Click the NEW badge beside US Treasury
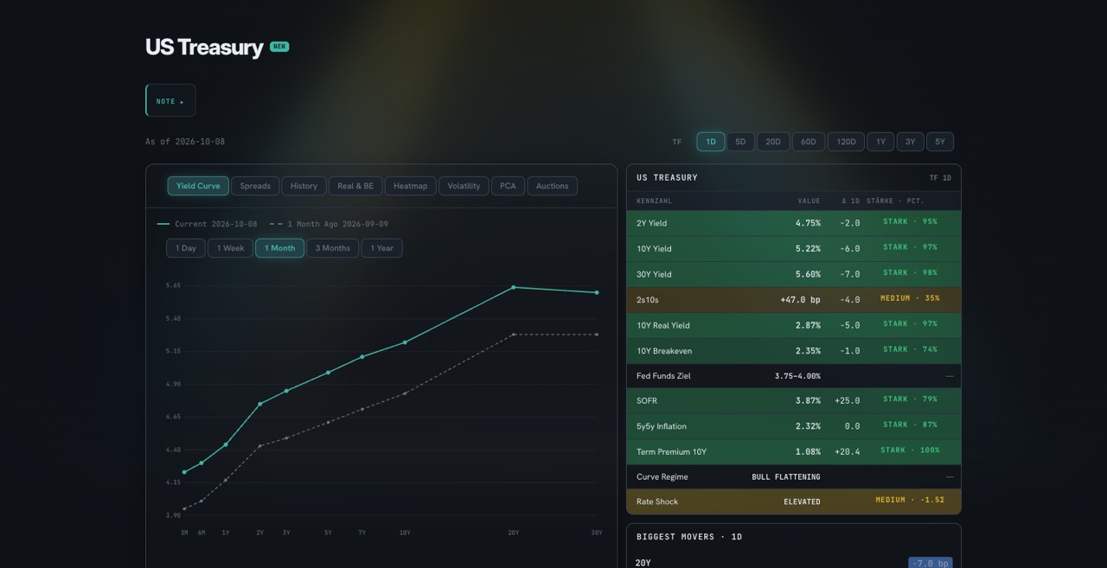Image resolution: width=1107 pixels, height=568 pixels. (279, 47)
